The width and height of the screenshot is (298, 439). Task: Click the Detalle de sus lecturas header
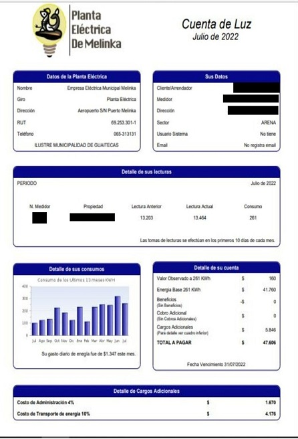tap(146, 171)
